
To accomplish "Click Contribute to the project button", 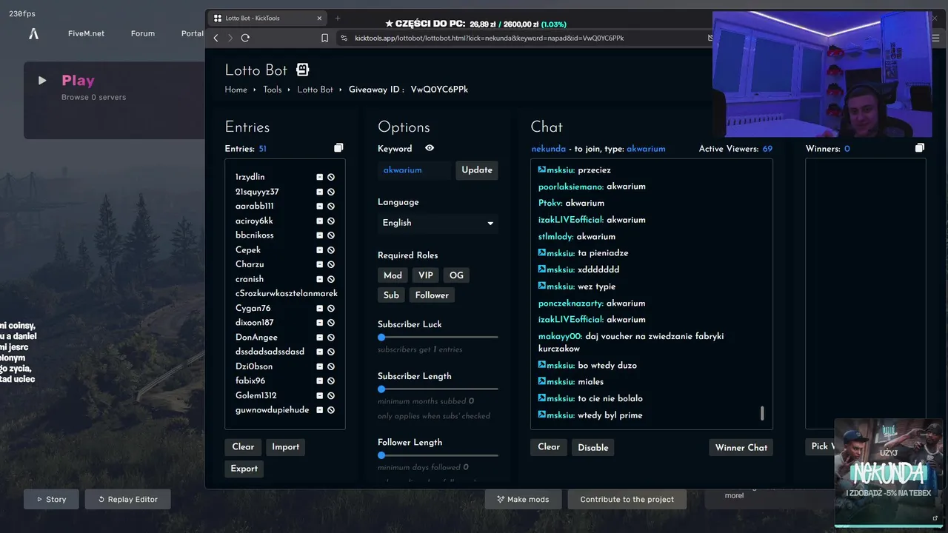I will (627, 499).
